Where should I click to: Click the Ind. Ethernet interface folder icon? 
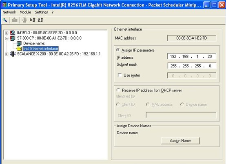click(x=19, y=49)
